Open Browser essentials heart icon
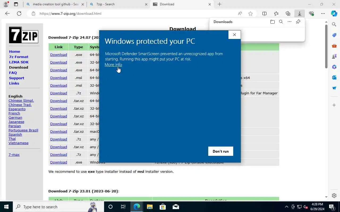Screen dimensions: 340x212 (x=311, y=14)
